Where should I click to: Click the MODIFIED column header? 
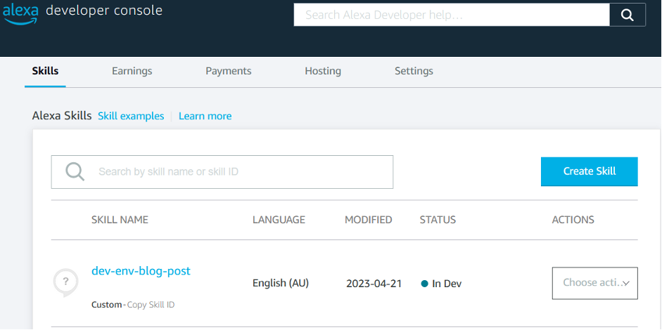point(368,220)
